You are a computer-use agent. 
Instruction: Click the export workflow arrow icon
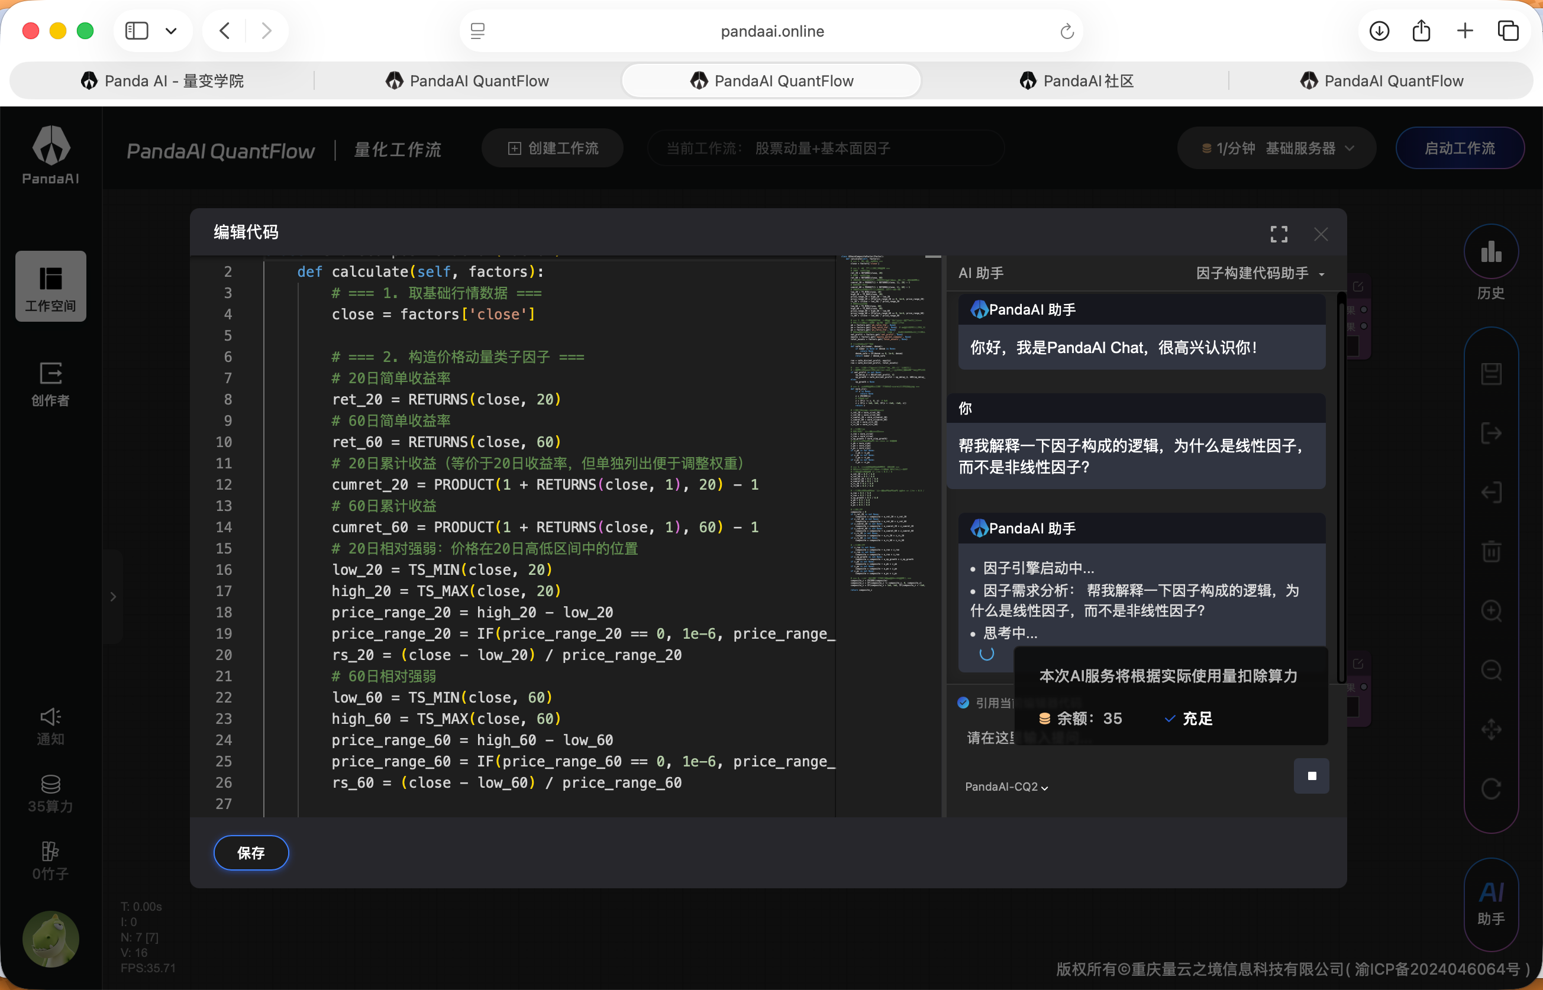pyautogui.click(x=1491, y=433)
